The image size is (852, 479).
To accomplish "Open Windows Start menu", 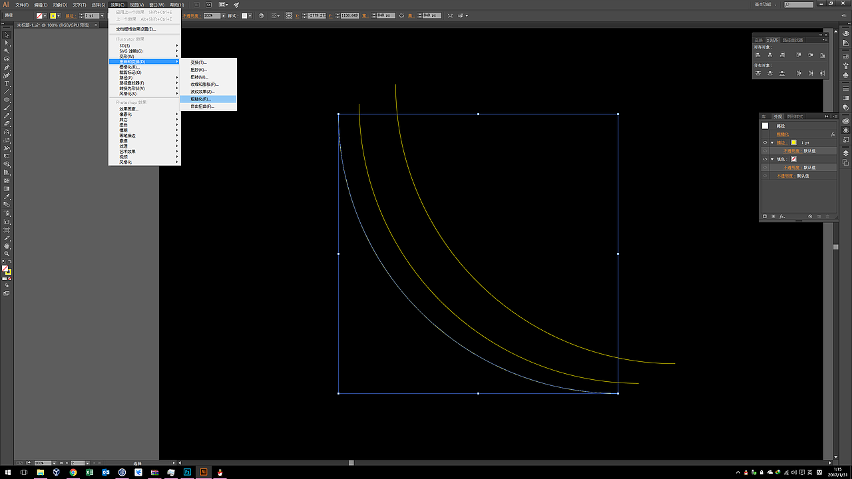I will point(7,472).
